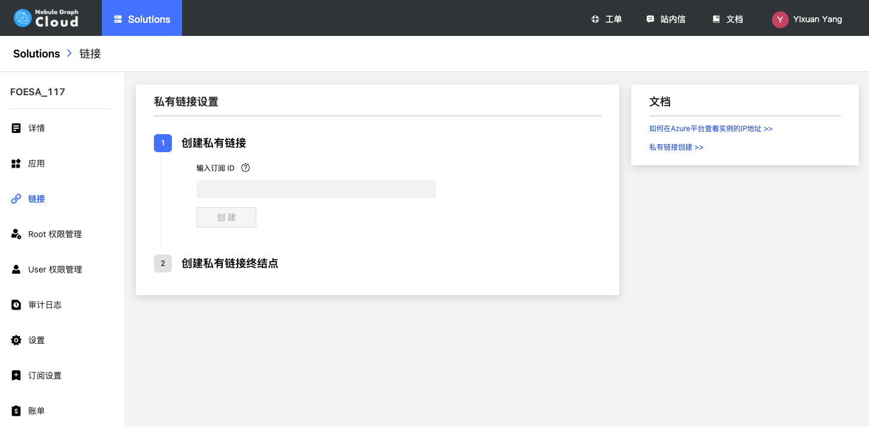
Task: Click the help icon beside 输入订阅 ID
Action: pos(246,168)
